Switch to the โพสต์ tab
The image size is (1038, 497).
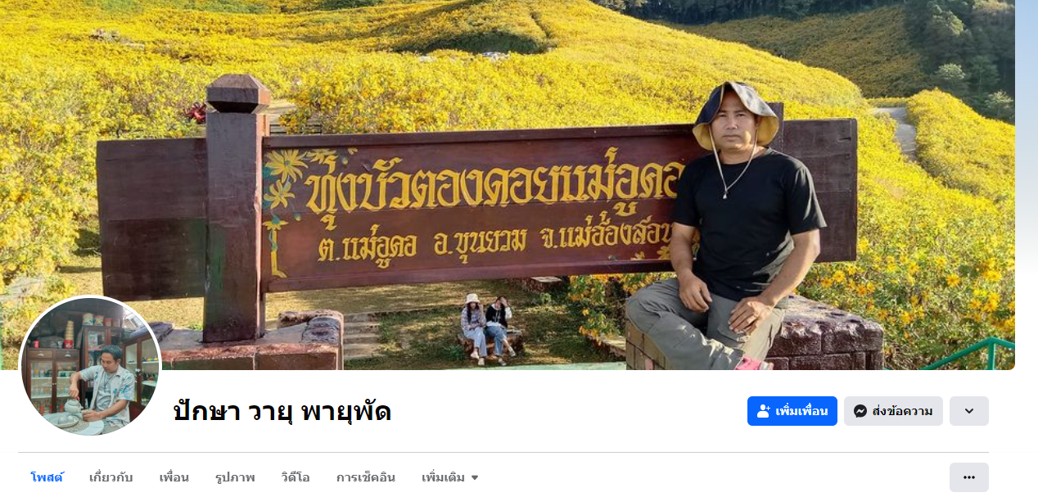(47, 477)
